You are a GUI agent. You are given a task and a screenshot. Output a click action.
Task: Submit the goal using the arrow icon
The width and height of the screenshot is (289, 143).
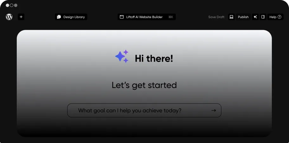pyautogui.click(x=214, y=111)
